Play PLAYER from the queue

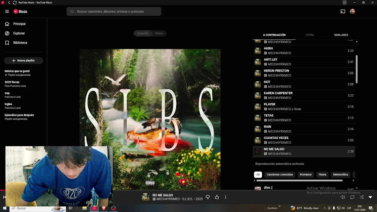pyautogui.click(x=304, y=107)
